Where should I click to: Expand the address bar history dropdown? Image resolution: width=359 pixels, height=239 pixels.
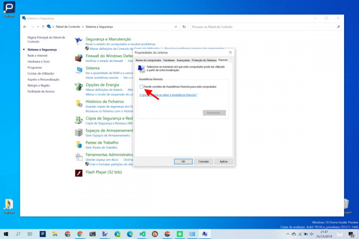177,26
